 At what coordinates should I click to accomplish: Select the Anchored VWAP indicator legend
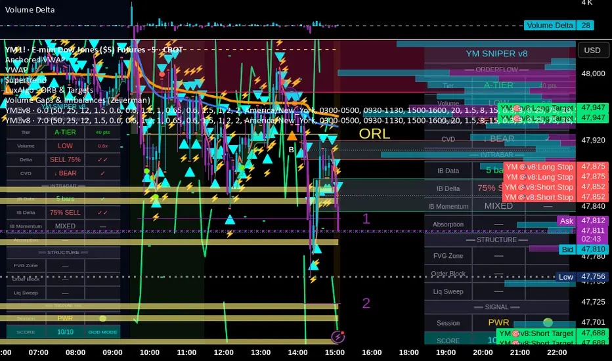point(35,60)
